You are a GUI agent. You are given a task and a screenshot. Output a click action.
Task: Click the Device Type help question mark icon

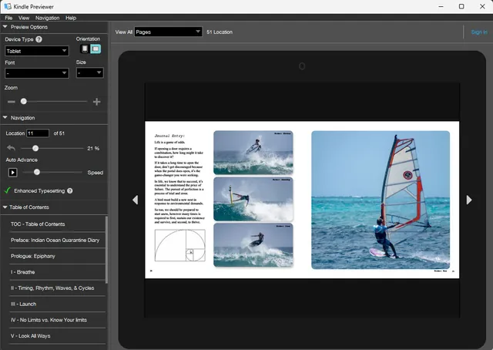[x=39, y=39]
